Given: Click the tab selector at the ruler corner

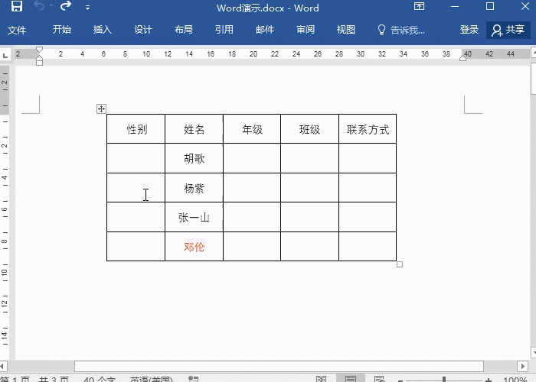Looking at the screenshot, I should click(5, 54).
